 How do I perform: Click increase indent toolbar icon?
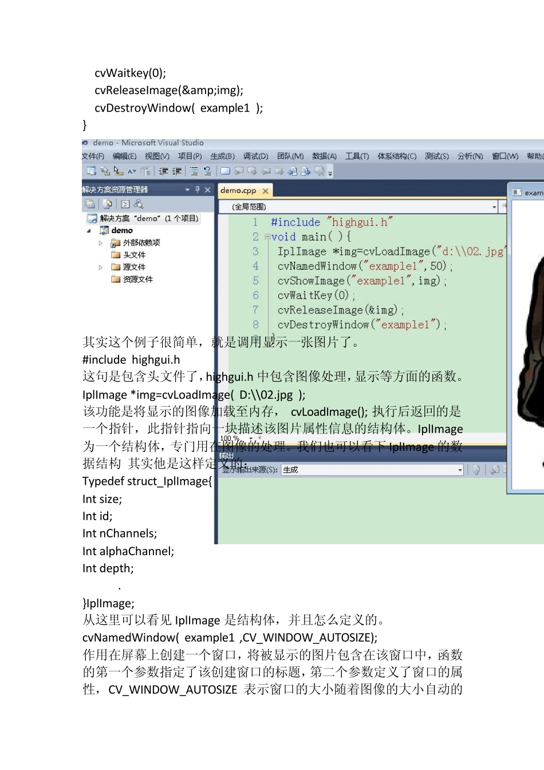coord(177,171)
